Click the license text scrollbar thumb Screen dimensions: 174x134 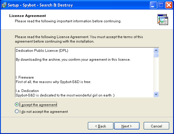pos(156,55)
